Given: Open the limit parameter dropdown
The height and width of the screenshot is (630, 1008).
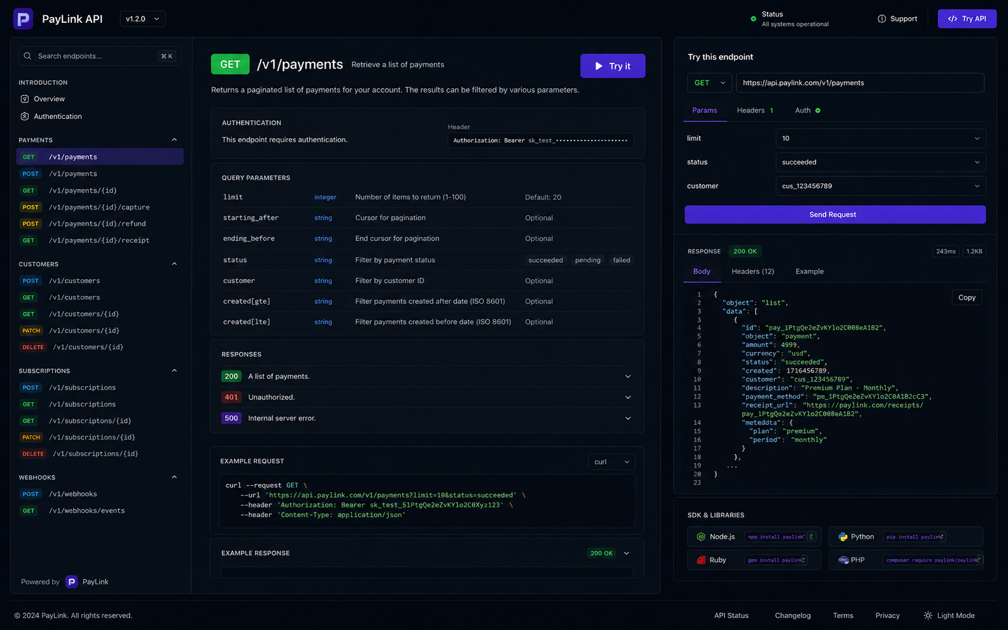Looking at the screenshot, I should tap(880, 138).
